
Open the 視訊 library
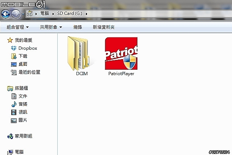click(23, 112)
